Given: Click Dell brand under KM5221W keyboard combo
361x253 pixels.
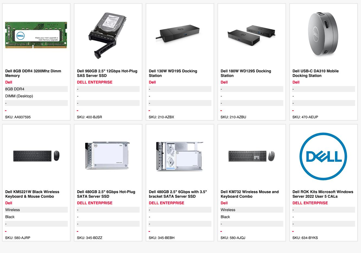Looking at the screenshot, I should [x=9, y=203].
